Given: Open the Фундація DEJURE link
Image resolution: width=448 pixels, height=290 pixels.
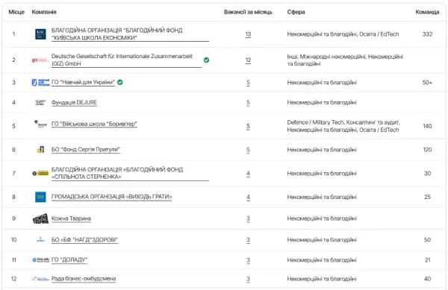Looking at the screenshot, I should (x=74, y=103).
